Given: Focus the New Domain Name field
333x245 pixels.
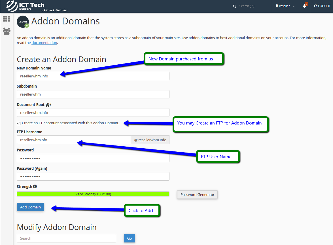Looking at the screenshot, I should [x=93, y=76].
